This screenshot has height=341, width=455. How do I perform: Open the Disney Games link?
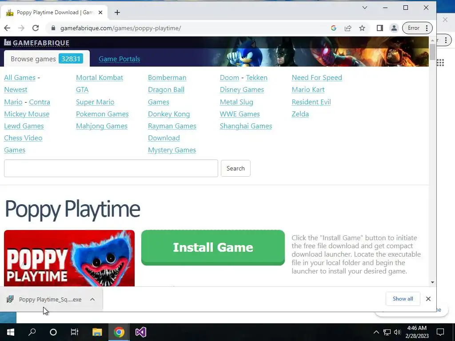(242, 90)
